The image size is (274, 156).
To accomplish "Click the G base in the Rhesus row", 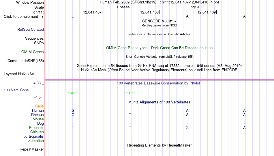I will [x=73, y=115].
